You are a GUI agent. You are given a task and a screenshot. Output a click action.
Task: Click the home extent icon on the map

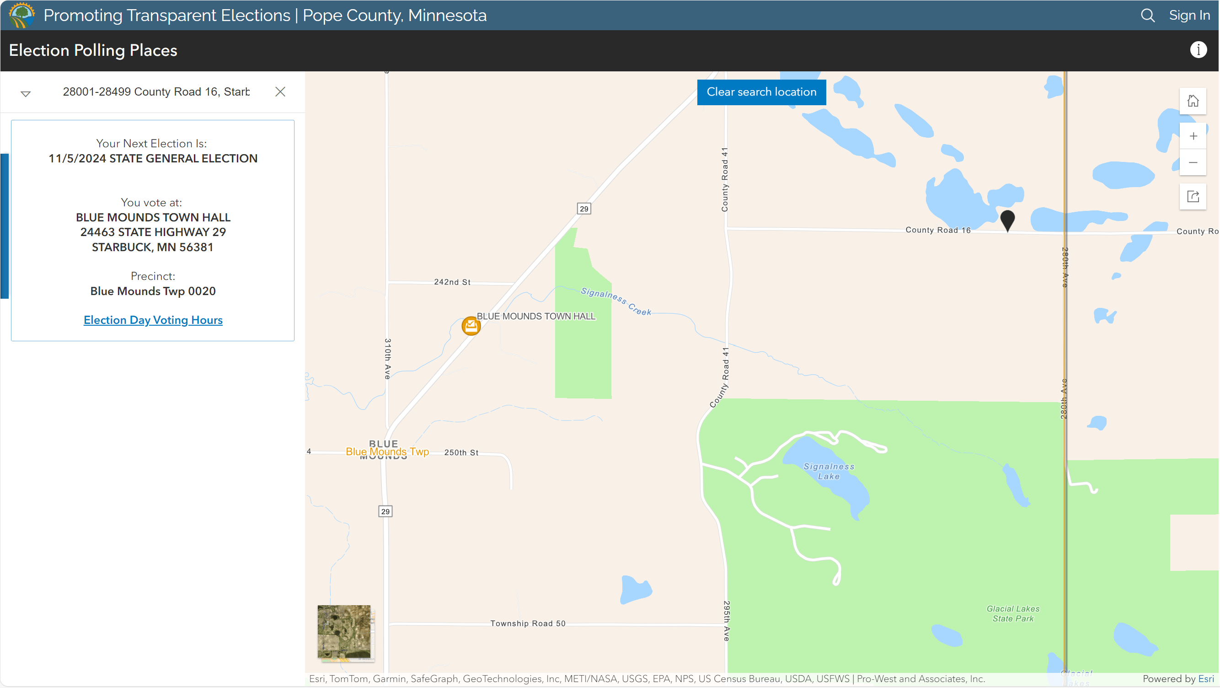point(1193,101)
